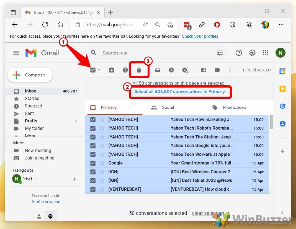The width and height of the screenshot is (296, 229).
Task: Open Google Calendar in the side panel
Action: tap(282, 71)
